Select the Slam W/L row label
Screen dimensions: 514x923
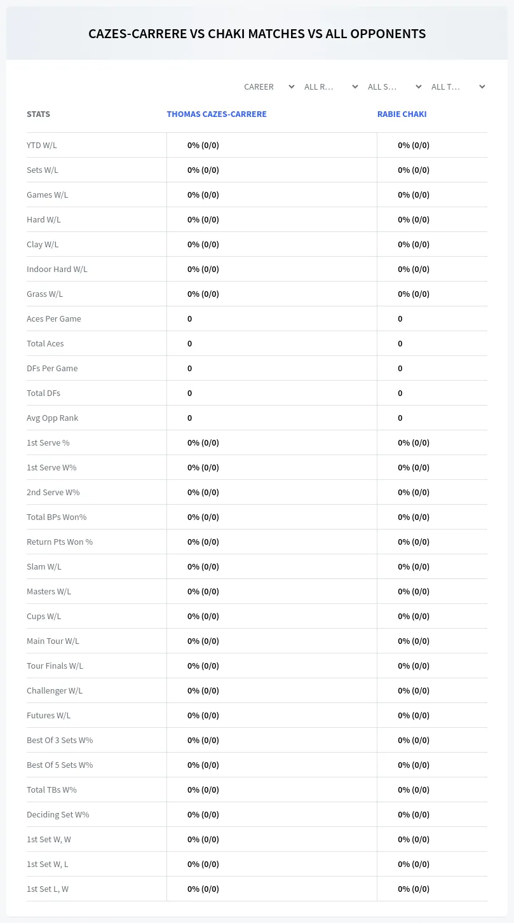(x=44, y=566)
